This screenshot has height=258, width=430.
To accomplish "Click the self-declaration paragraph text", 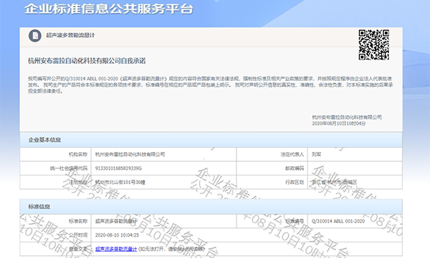I will (x=211, y=85).
